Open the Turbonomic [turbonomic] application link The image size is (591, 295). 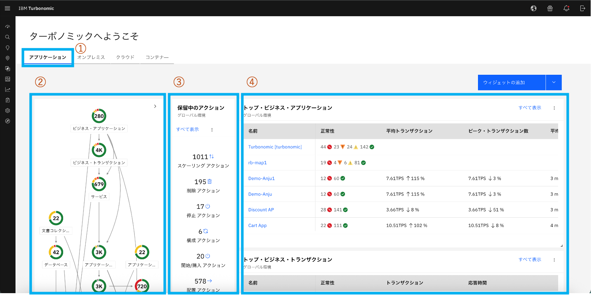click(x=275, y=147)
